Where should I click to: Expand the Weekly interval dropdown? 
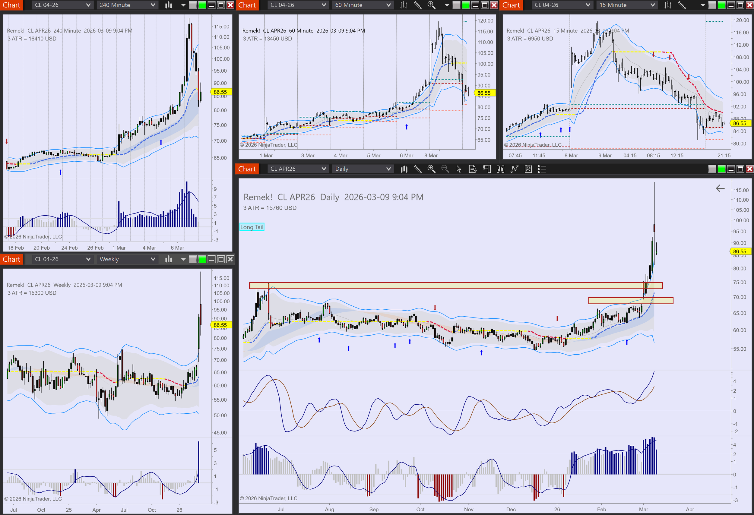(127, 259)
